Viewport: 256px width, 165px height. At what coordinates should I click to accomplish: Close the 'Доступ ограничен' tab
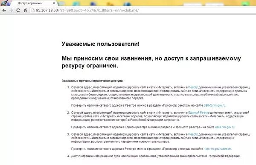(x=54, y=3)
